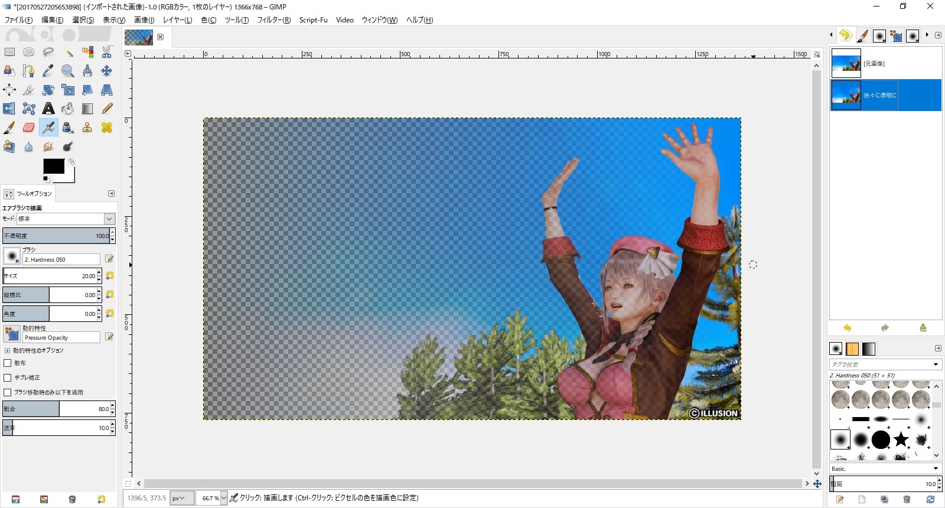945x508 pixels.
Task: Open the brushes dock tab menu arrow
Action: 938,349
